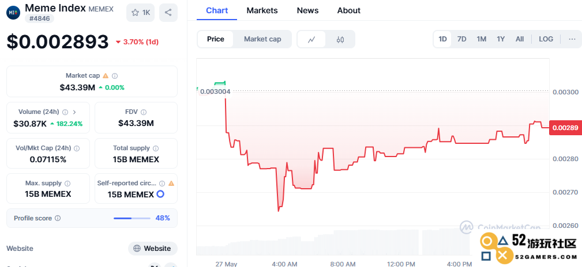The height and width of the screenshot is (267, 582).
Task: Open Total supply info icon
Action: tap(156, 148)
